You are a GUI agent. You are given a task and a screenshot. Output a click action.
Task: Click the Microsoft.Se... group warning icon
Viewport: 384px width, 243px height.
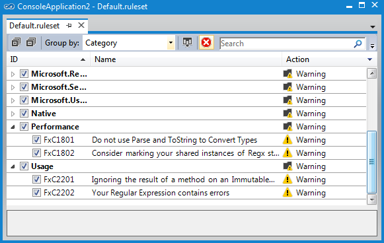(288, 87)
